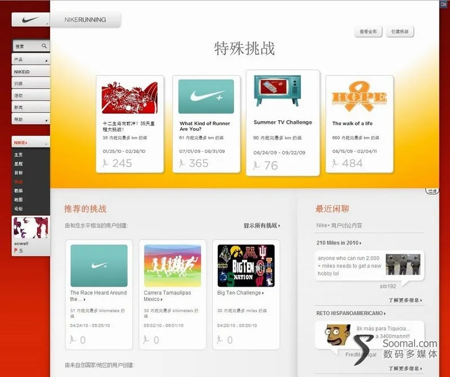Screen dimensions: 450x377
Task: Click the 查看全部 view all button
Action: pos(368,31)
